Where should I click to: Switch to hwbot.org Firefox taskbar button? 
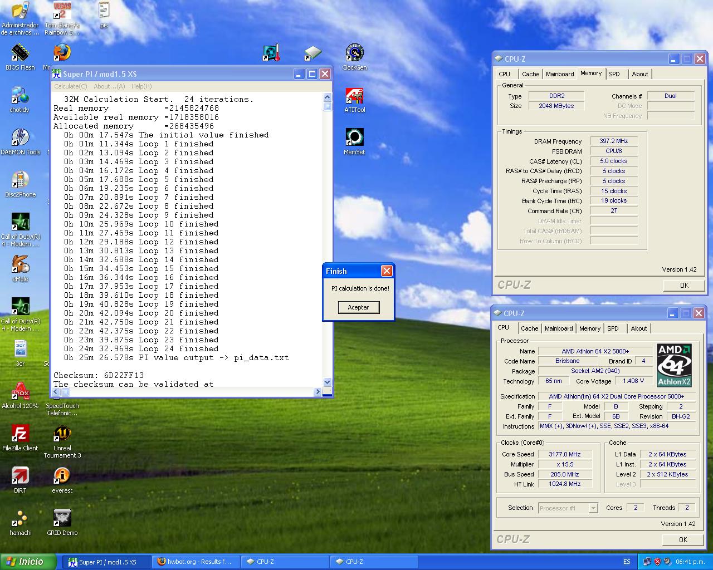tap(195, 562)
